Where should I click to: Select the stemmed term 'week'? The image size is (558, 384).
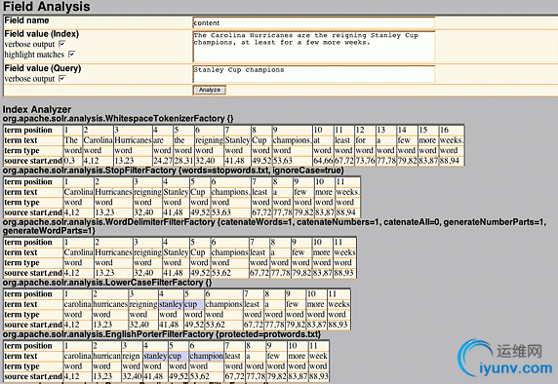318,356
